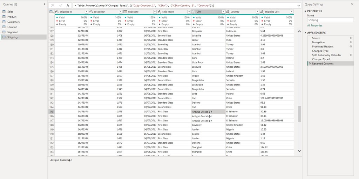Open filter dropdown for Ship Mode column
Viewport: 359px width, 179px height.
click(x=189, y=12)
